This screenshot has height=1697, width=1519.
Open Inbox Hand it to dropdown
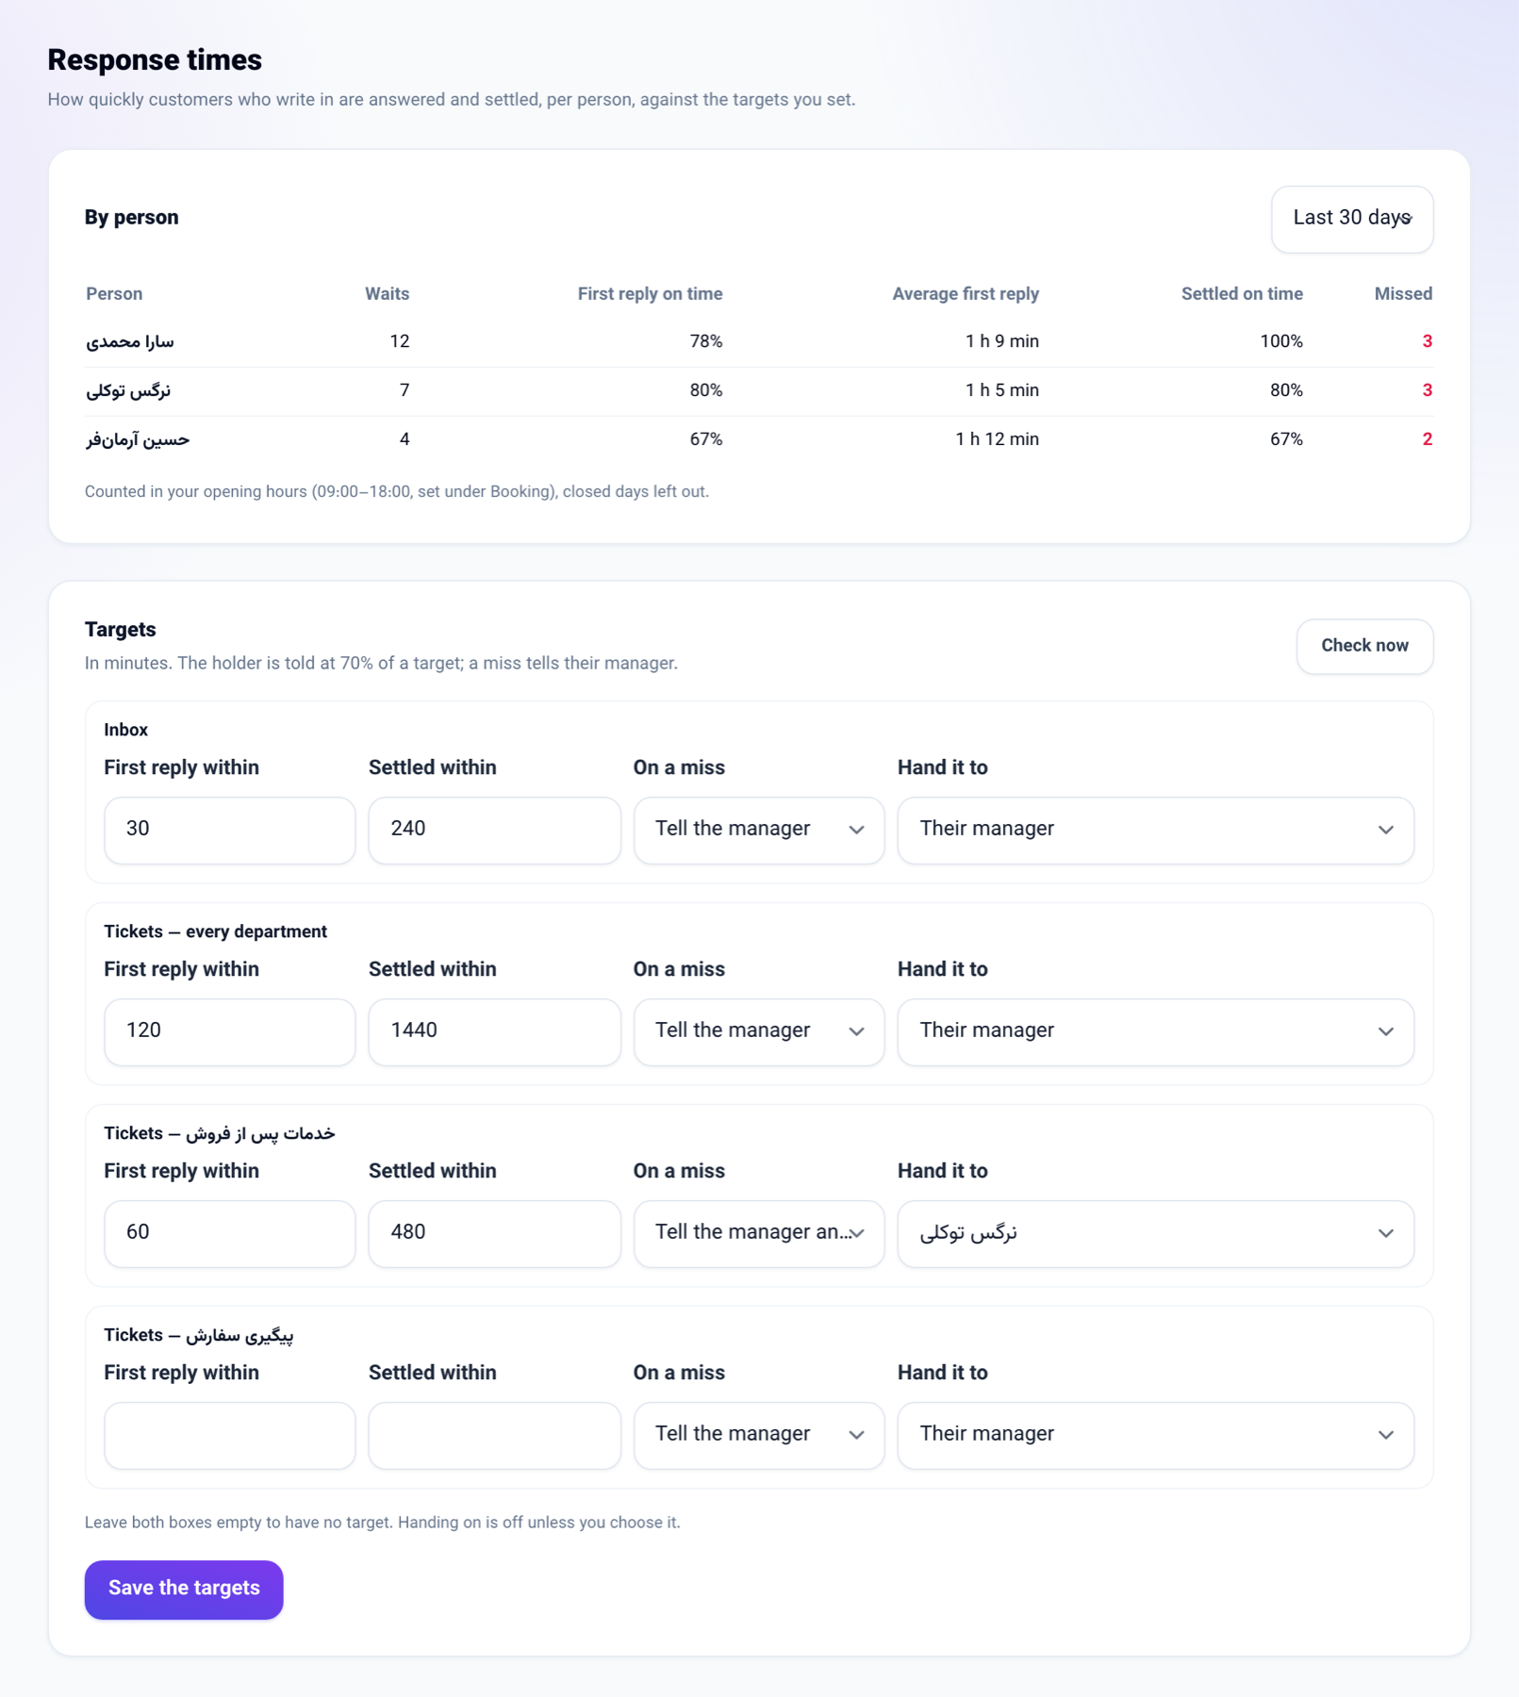[1155, 830]
